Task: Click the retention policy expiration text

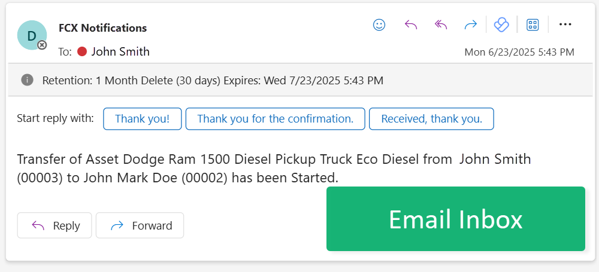Action: tap(213, 80)
